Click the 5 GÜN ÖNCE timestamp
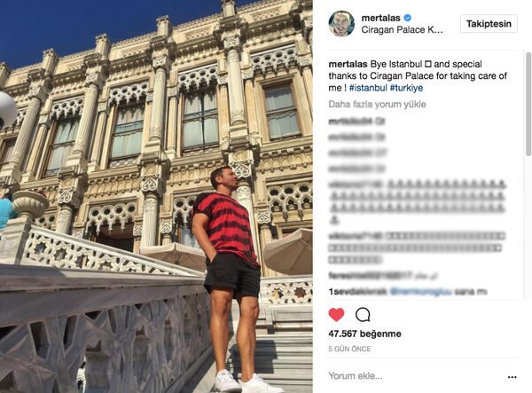532x393 pixels. point(349,349)
